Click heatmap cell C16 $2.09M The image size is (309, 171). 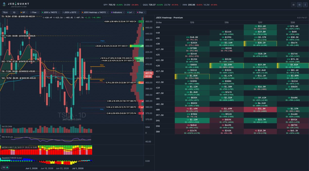coord(293,76)
